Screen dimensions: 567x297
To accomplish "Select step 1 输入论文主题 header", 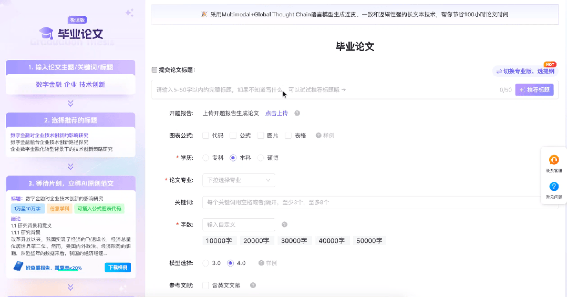I will pyautogui.click(x=70, y=67).
